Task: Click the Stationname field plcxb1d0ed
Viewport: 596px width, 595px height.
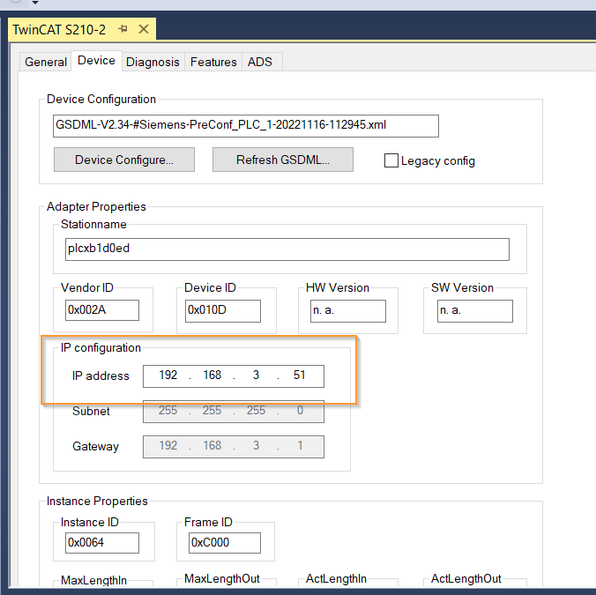Action: coord(287,249)
